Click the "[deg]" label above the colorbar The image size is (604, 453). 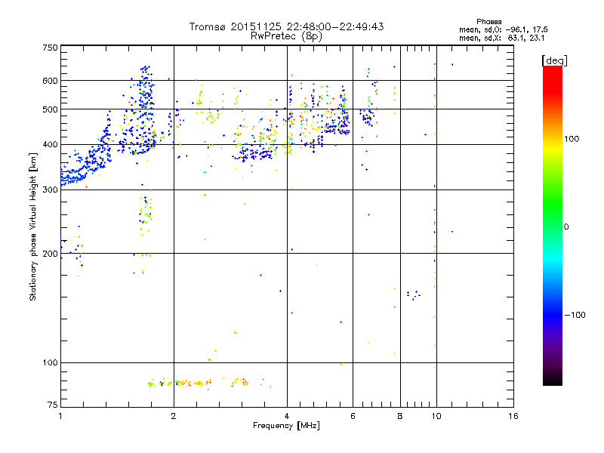(x=554, y=60)
